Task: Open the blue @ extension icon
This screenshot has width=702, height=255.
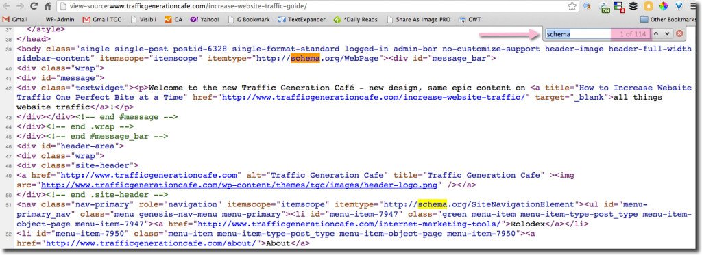Action: tap(587, 6)
